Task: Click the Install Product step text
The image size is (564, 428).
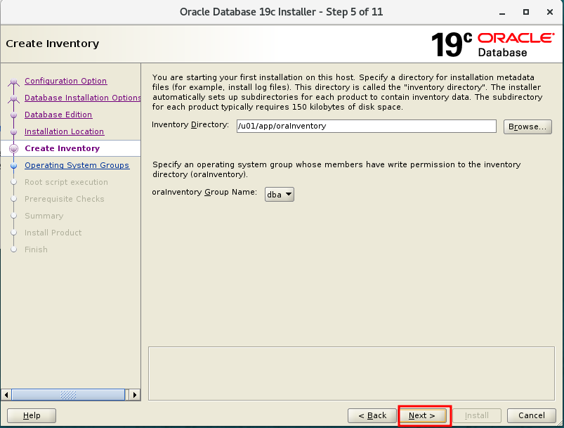Action: click(53, 233)
